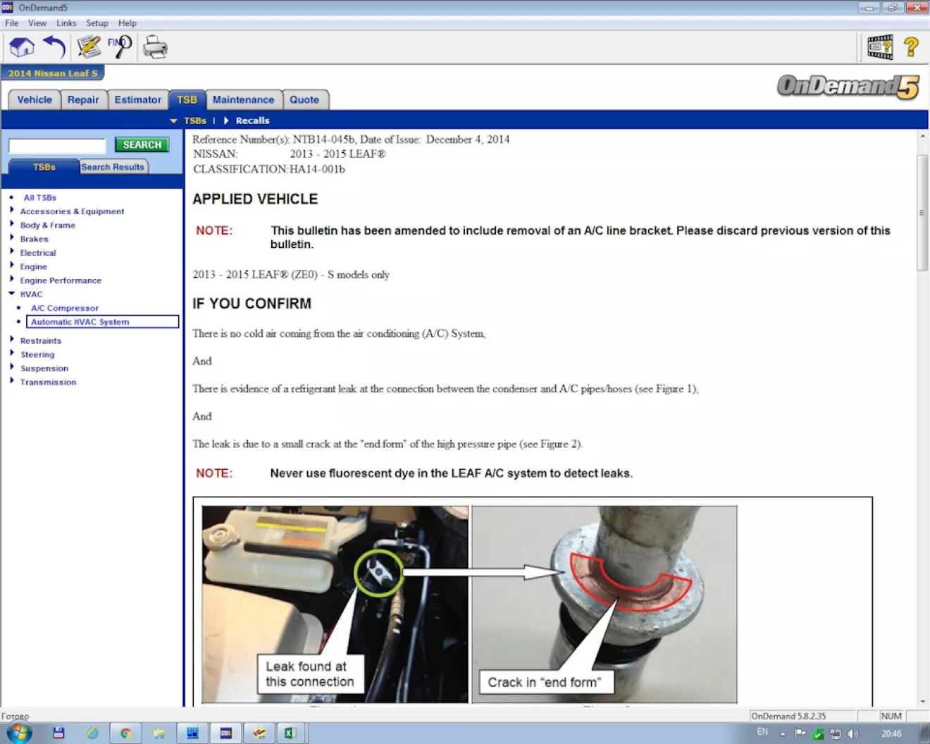The height and width of the screenshot is (744, 930).
Task: Open Excel from the taskbar
Action: (x=290, y=733)
